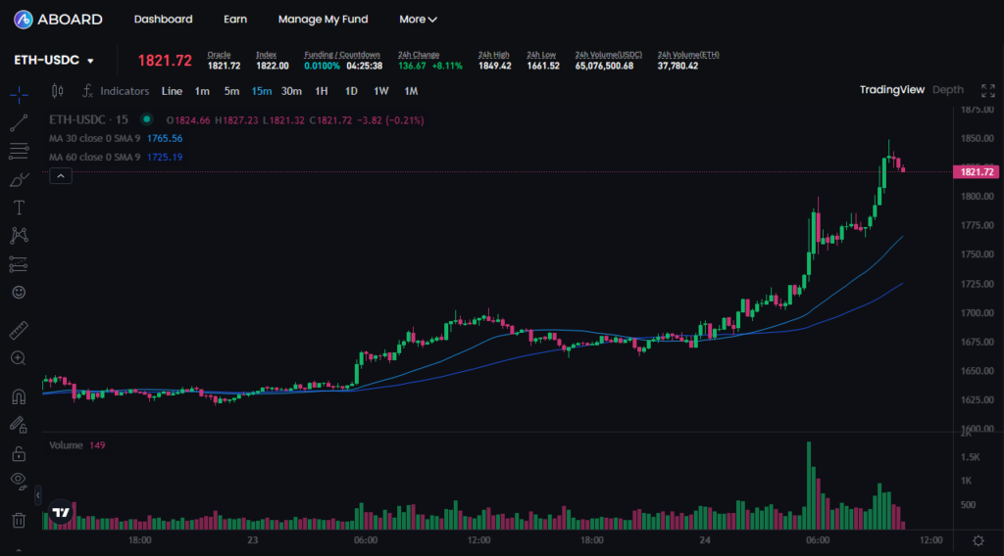Click the TradingView logo badge
The height and width of the screenshot is (556, 1004).
[x=61, y=512]
